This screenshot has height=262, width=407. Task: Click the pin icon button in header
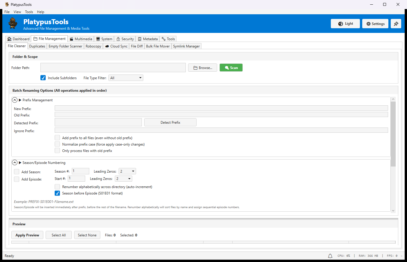[x=396, y=24]
